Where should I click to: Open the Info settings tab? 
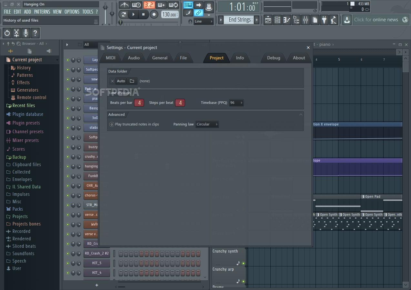click(240, 58)
